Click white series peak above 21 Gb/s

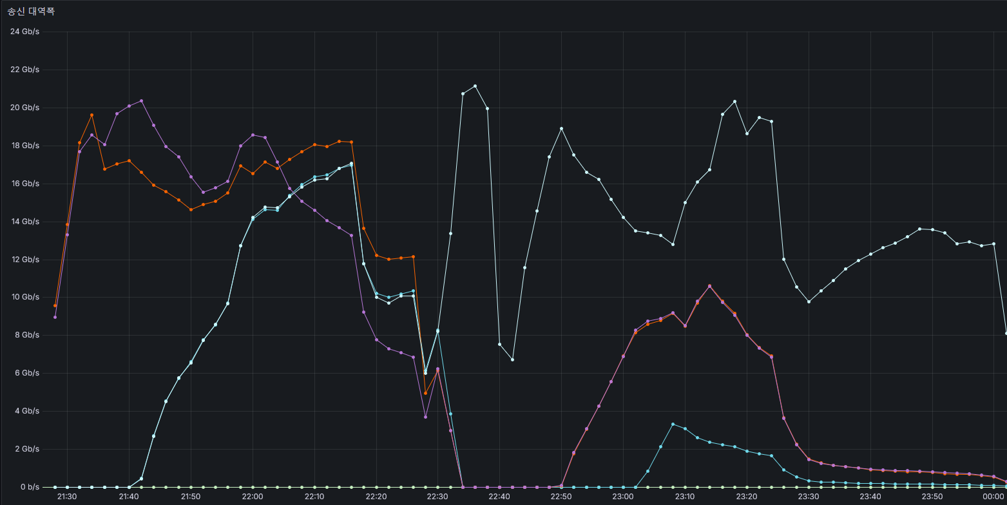(475, 86)
